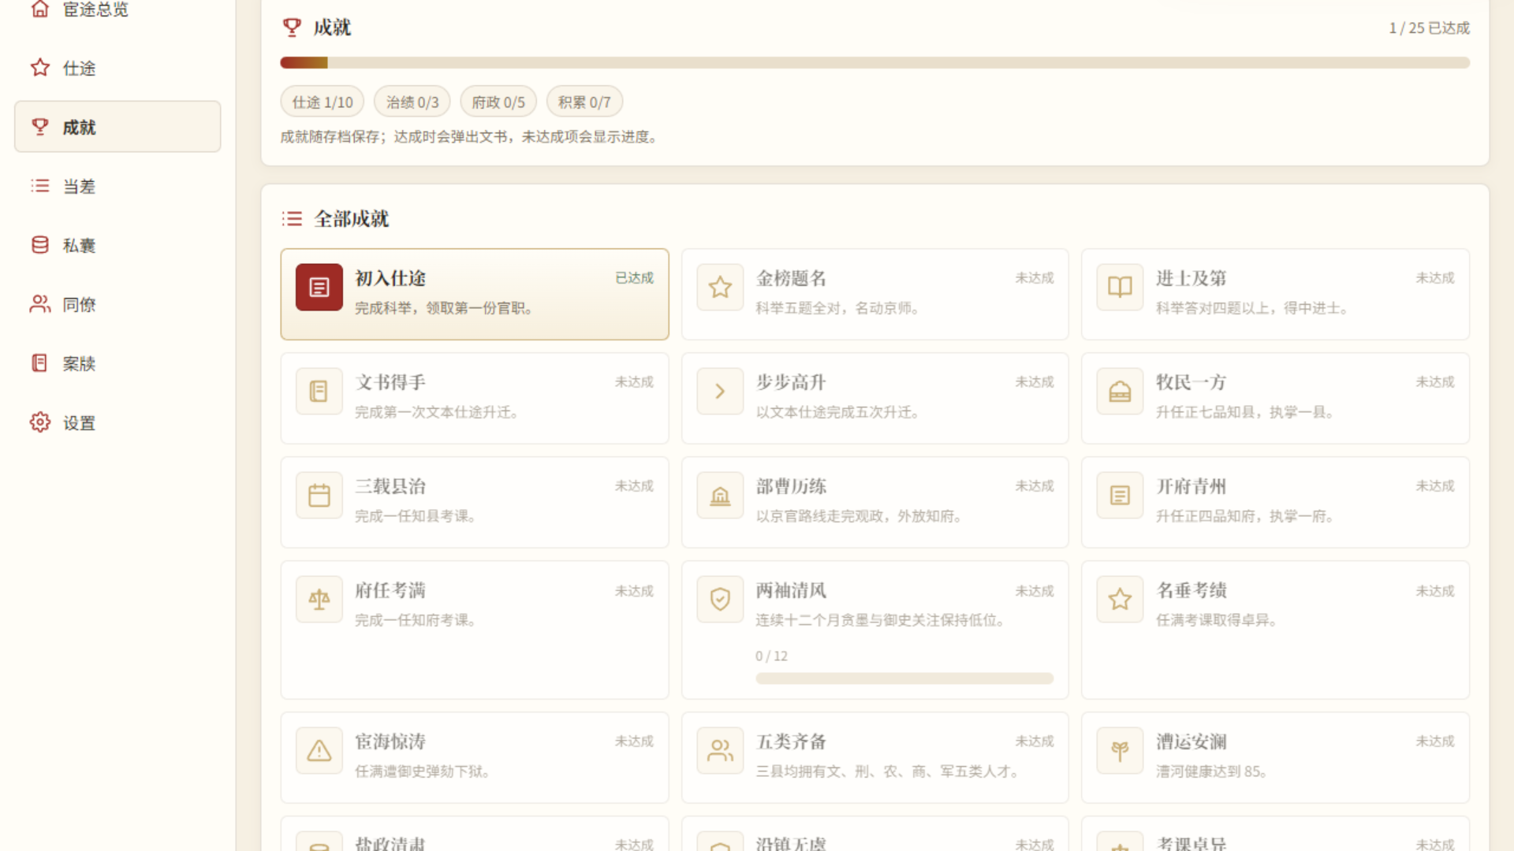Click description 任满遭御史弹劾下狱
Viewport: 1514px width, 851px height.
coord(423,771)
